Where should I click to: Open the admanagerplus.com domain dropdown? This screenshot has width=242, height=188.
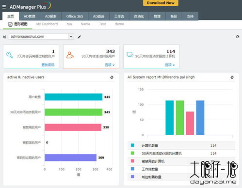click(x=41, y=36)
